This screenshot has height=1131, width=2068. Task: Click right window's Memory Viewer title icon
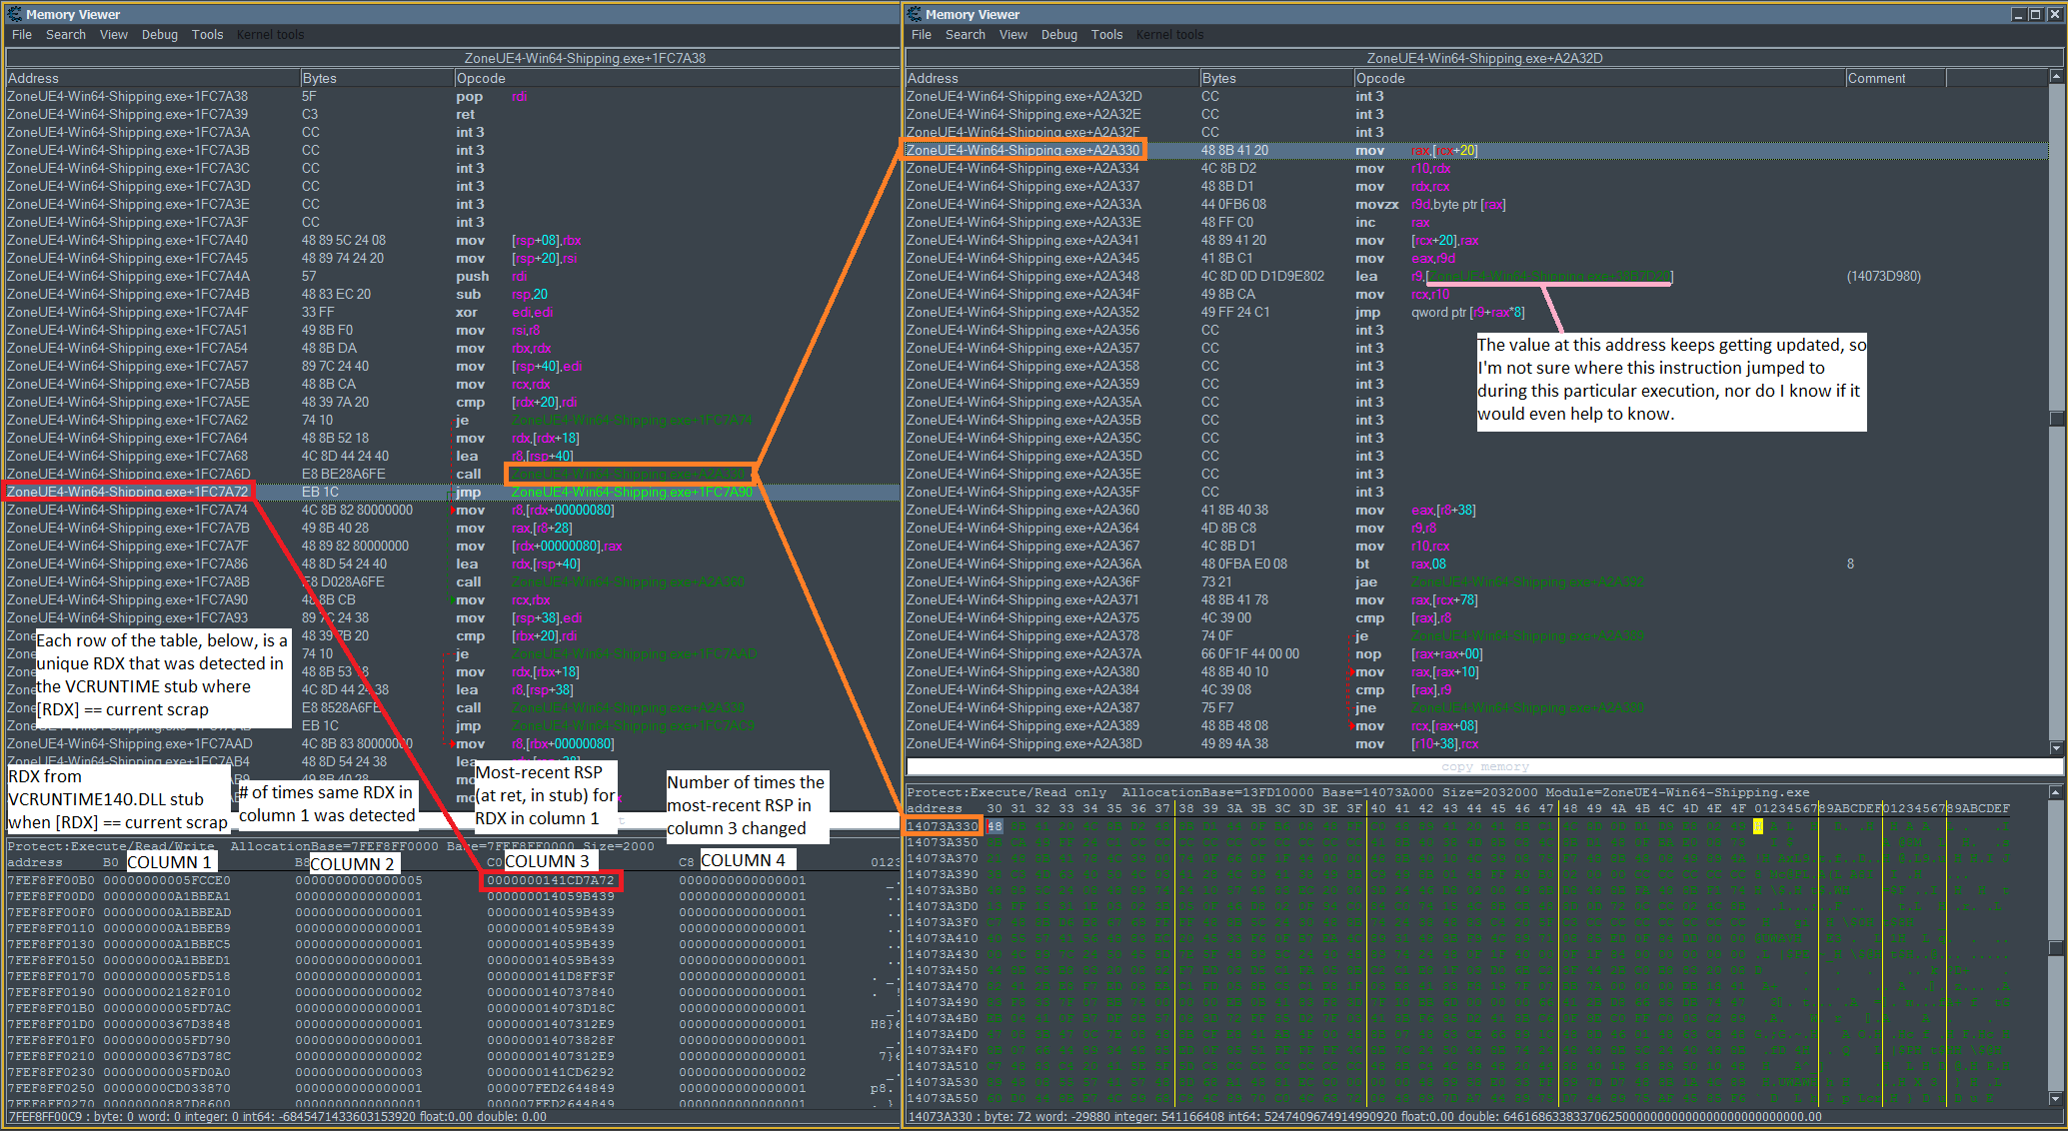[x=914, y=14]
